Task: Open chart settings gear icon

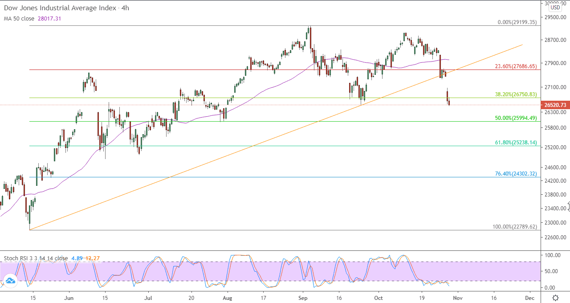Action: (555, 297)
